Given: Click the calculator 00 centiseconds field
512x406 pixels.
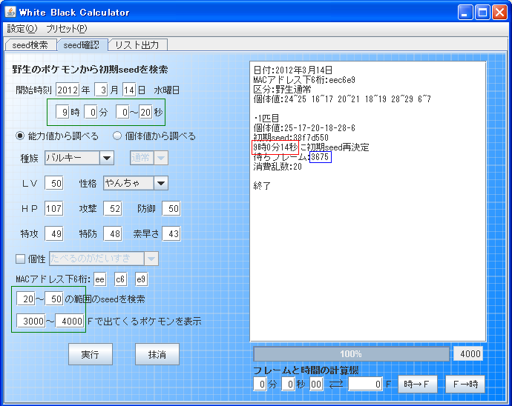Looking at the screenshot, I should point(316,385).
